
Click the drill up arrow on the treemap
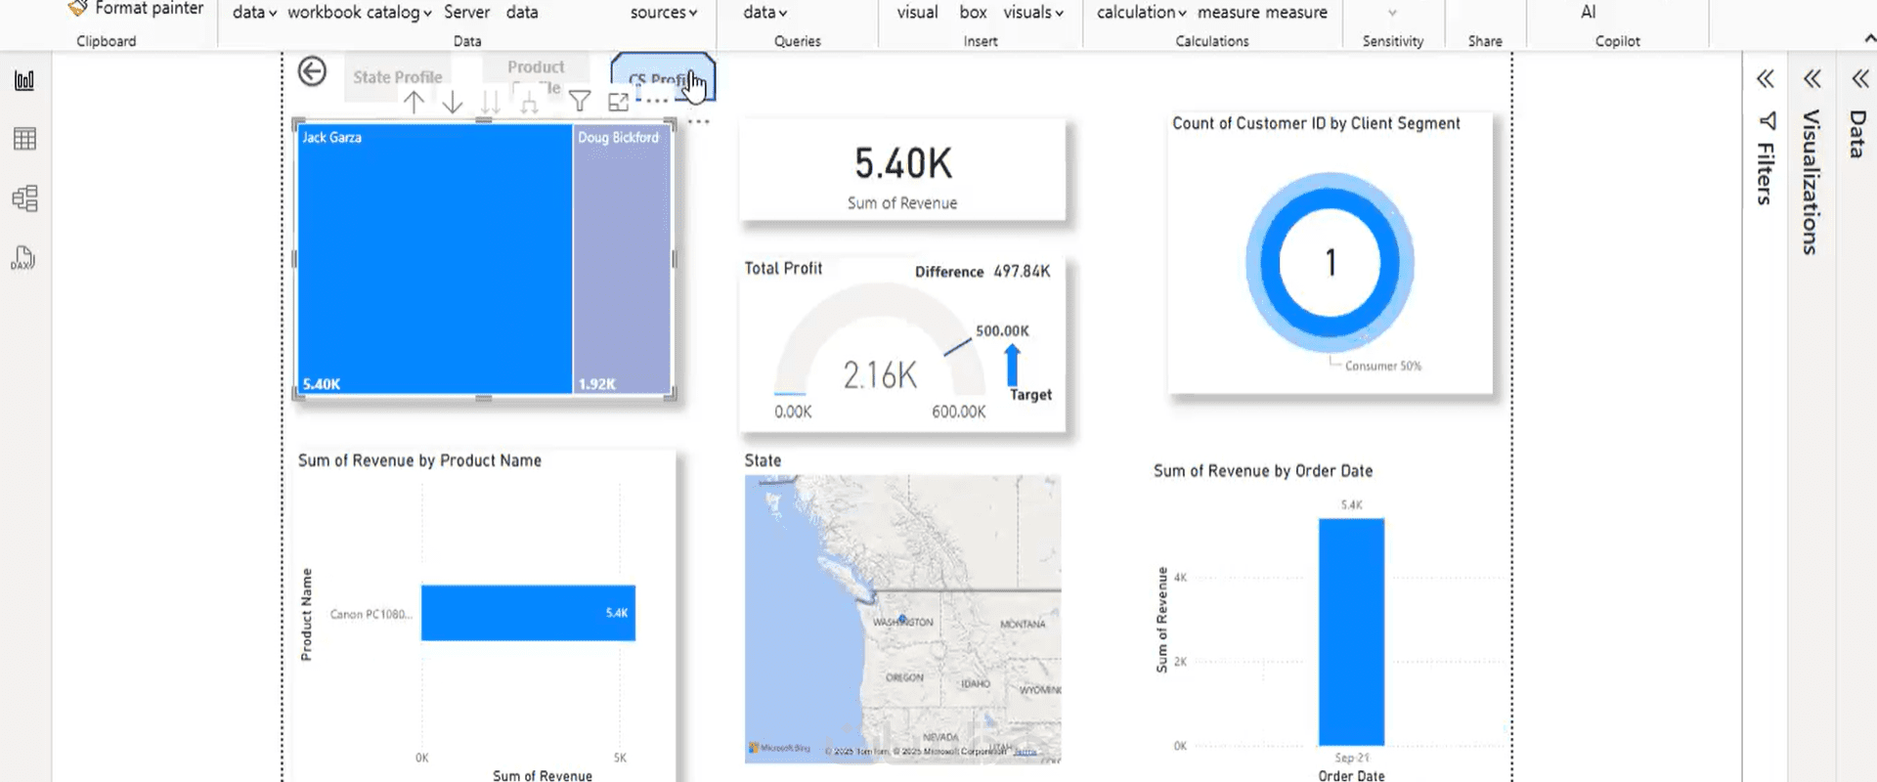click(414, 102)
